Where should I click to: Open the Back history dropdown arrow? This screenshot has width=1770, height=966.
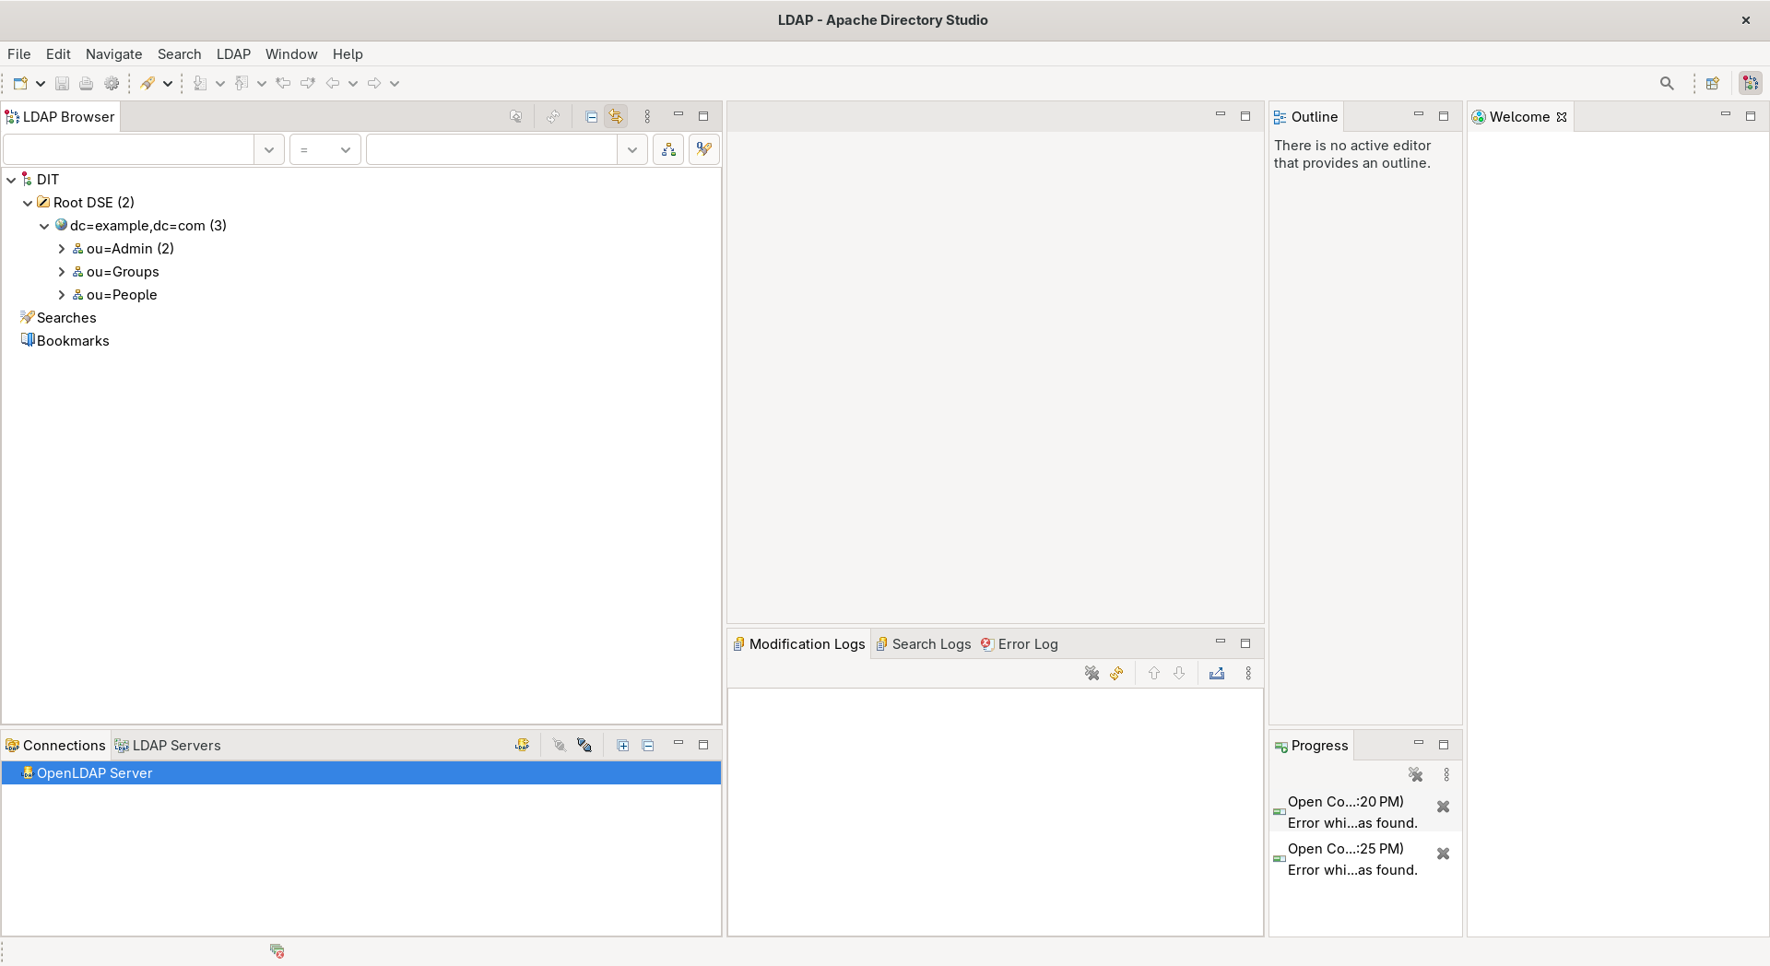[x=353, y=83]
